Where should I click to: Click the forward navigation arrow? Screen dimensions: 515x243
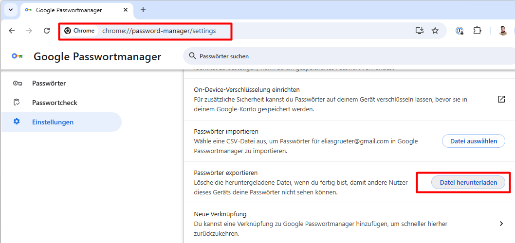(x=29, y=31)
